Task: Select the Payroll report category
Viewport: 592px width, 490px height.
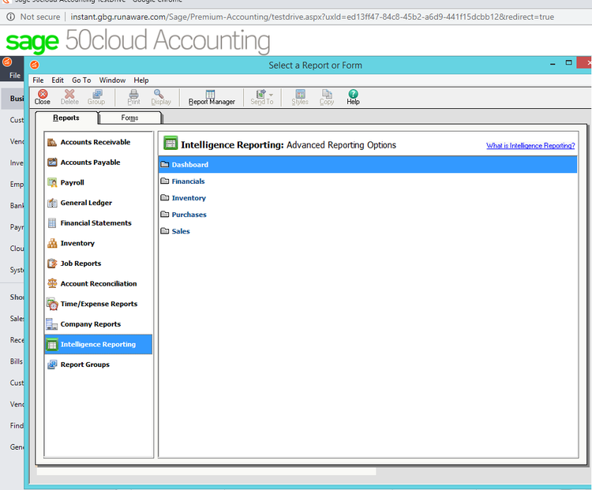Action: tap(99, 183)
